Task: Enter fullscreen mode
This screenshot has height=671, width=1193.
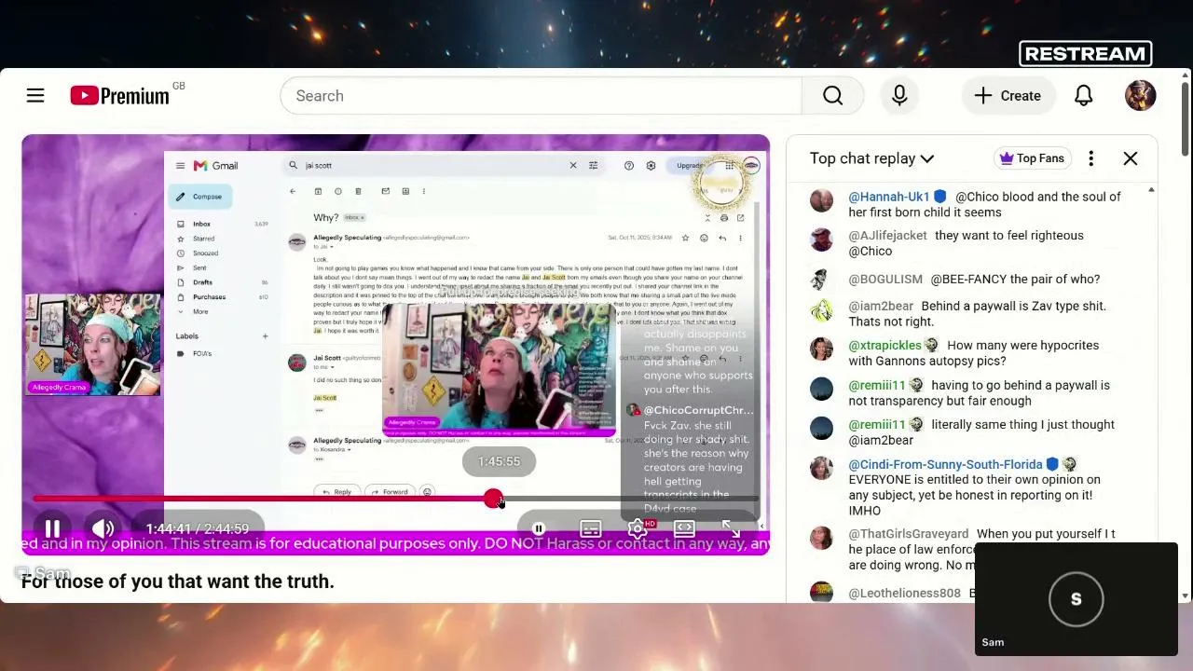Action: tap(732, 528)
